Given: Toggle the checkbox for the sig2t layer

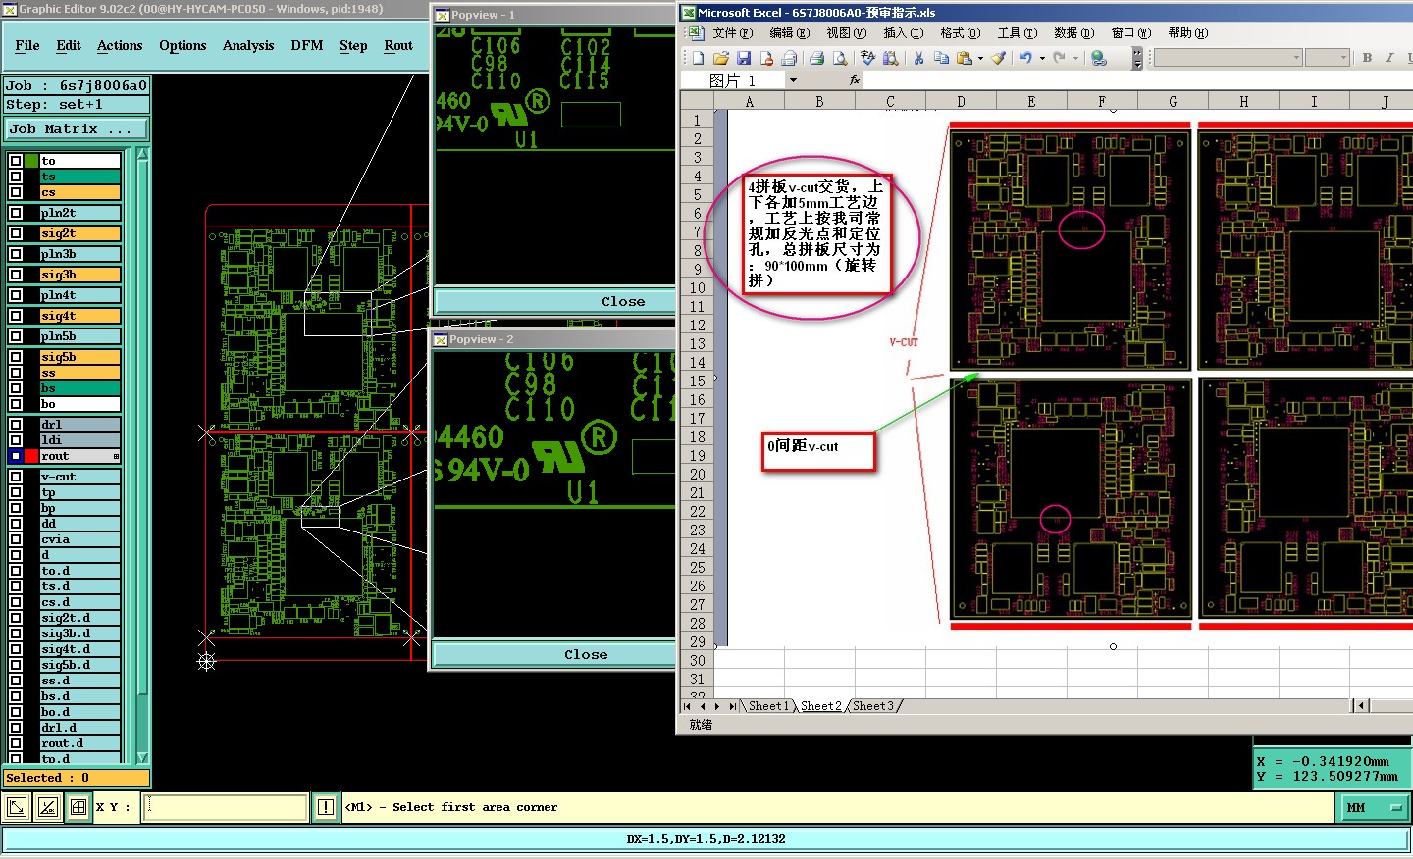Looking at the screenshot, I should click(x=16, y=233).
